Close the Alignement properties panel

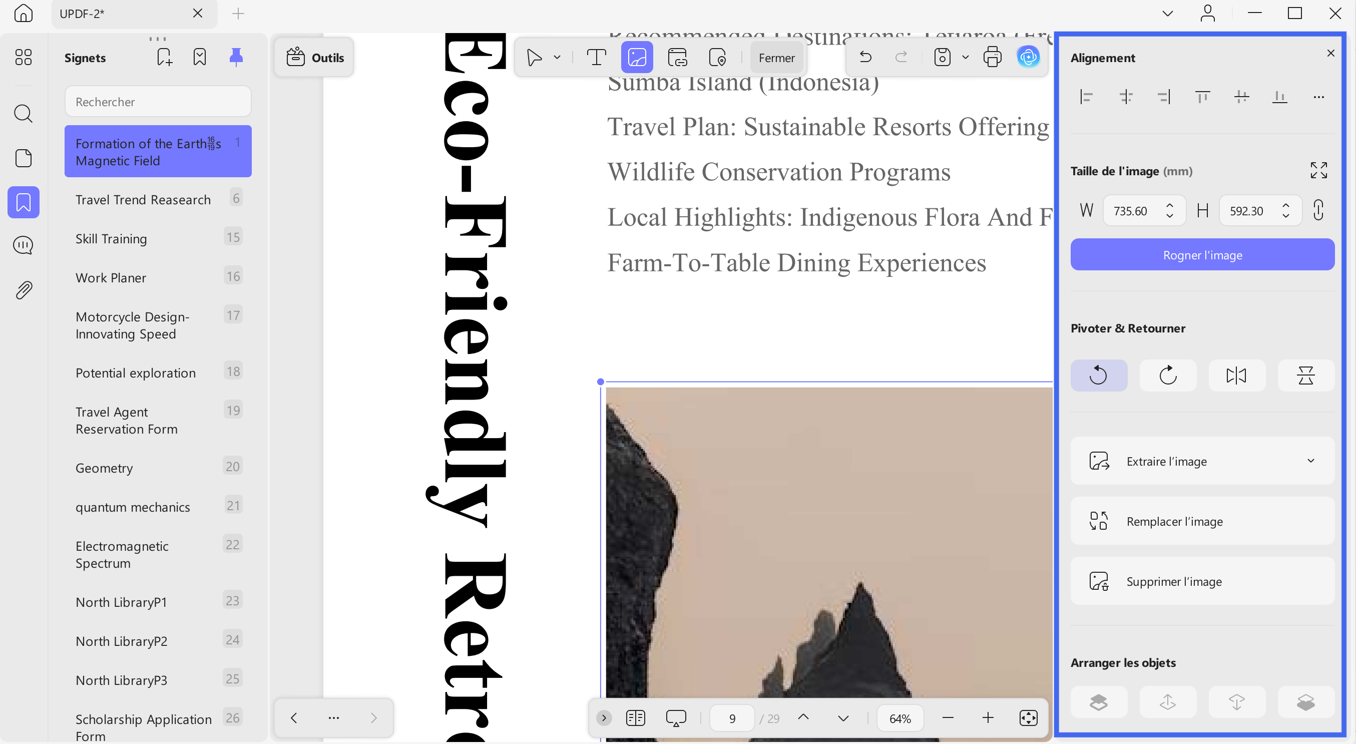1331,53
